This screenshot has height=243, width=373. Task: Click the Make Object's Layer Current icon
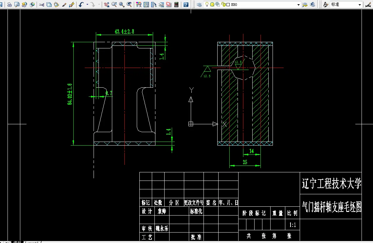[305, 5]
